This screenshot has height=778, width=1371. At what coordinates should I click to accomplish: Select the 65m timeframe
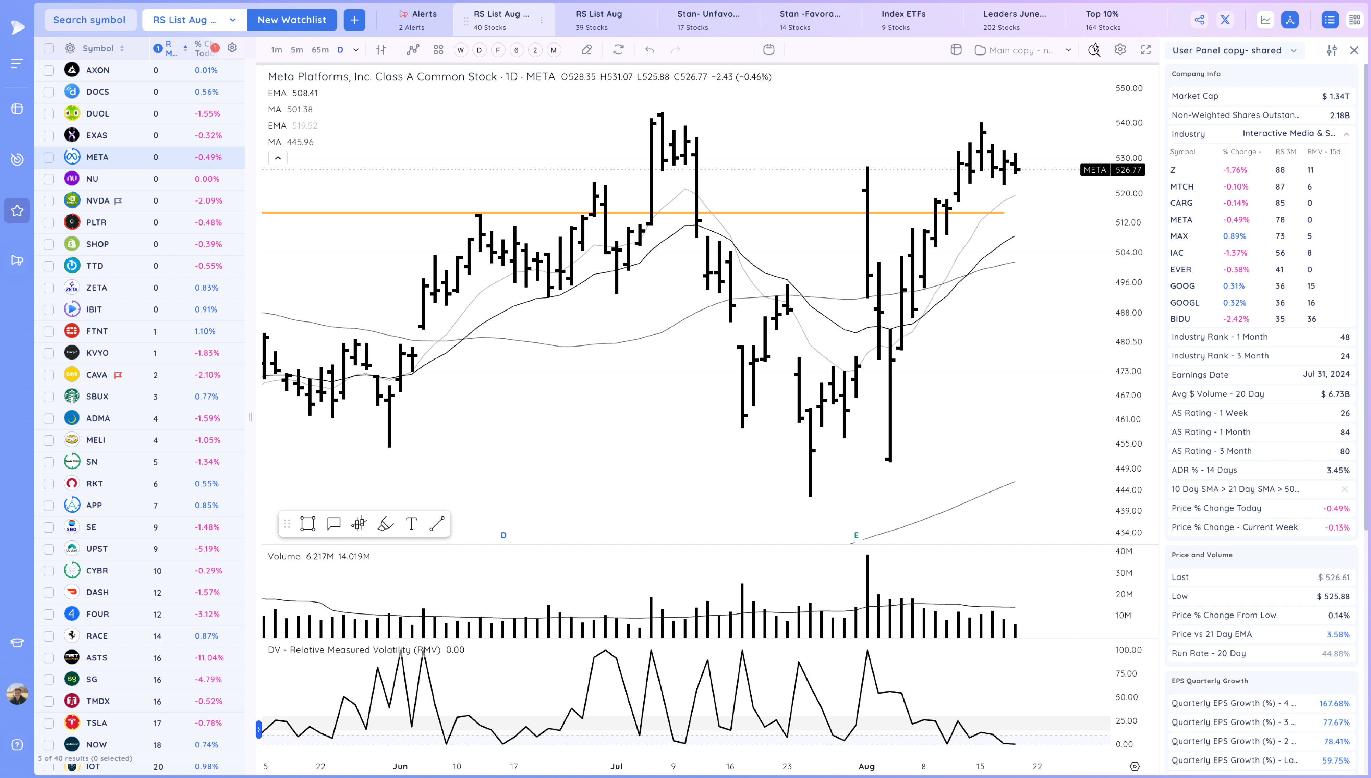[319, 50]
